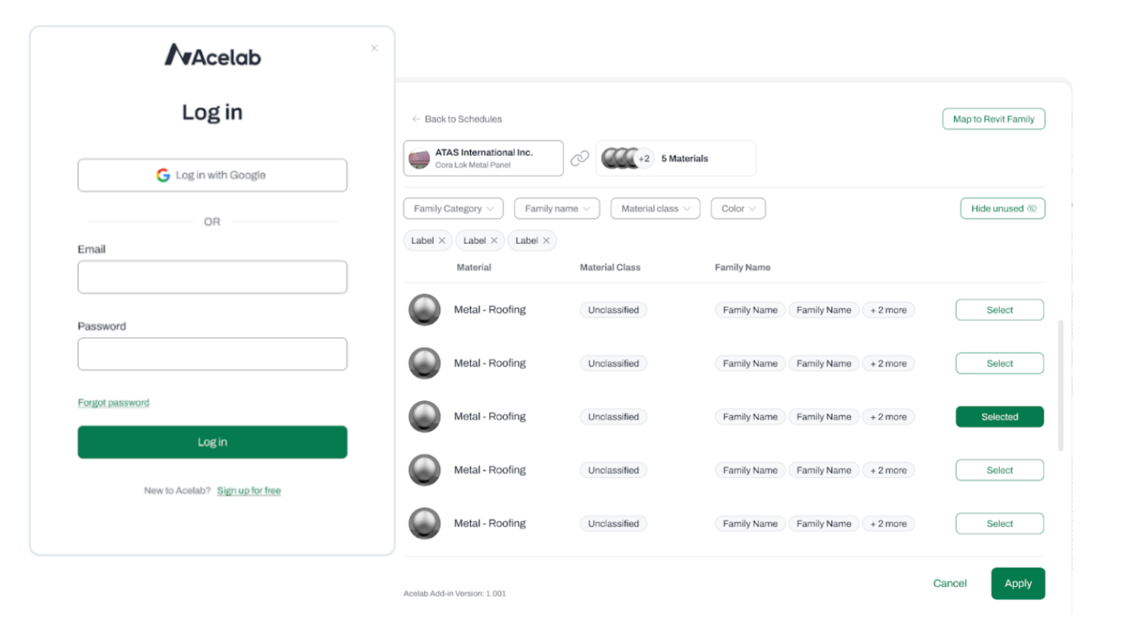
Task: Expand the Family Category dropdown
Action: pos(453,208)
